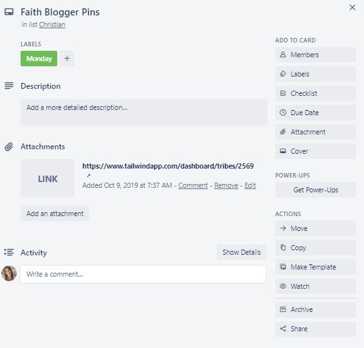364x348 pixels.
Task: Open the Christian list link
Action: (x=52, y=24)
